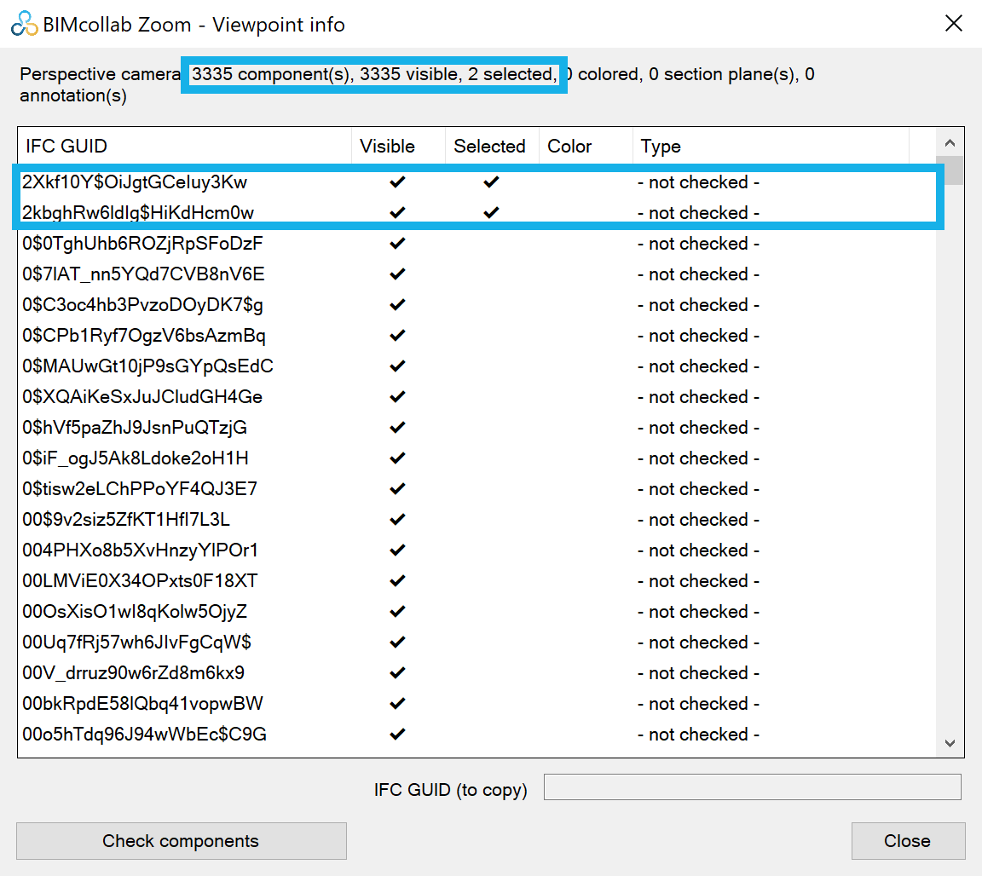Sort by the Selected column header
Screen dimensions: 982x876
(x=492, y=146)
